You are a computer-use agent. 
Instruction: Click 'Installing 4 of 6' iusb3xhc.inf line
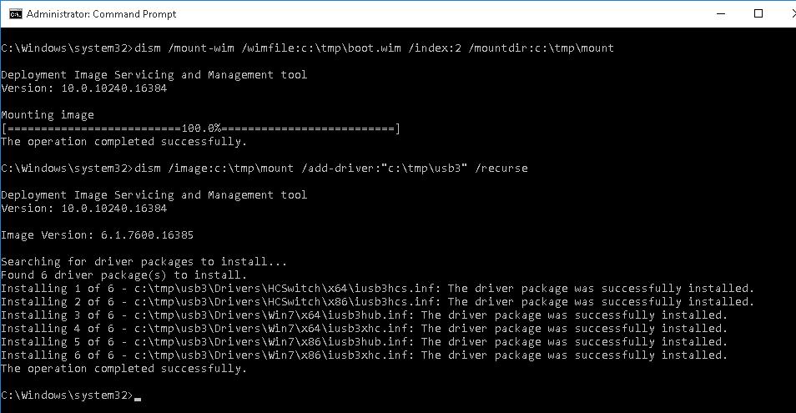click(364, 329)
